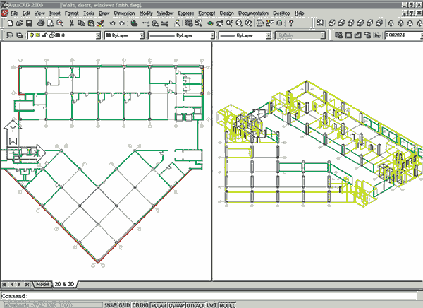Click the Command line input

point(211,295)
